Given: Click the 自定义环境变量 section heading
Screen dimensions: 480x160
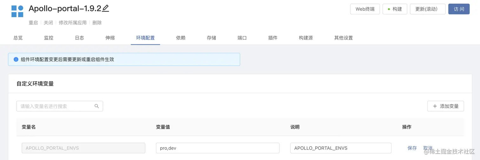Looking at the screenshot, I should coord(35,84).
